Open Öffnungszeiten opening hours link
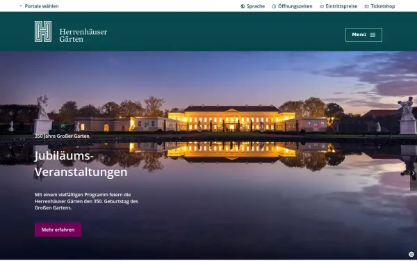The width and height of the screenshot is (417, 261). point(292,6)
